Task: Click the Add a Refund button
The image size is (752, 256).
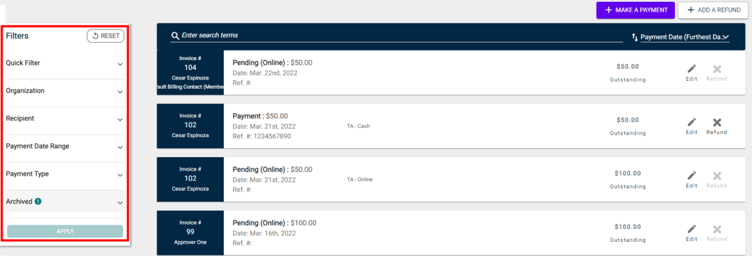Action: tap(713, 10)
